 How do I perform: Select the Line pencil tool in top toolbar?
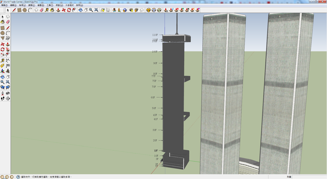pyautogui.click(x=14, y=10)
